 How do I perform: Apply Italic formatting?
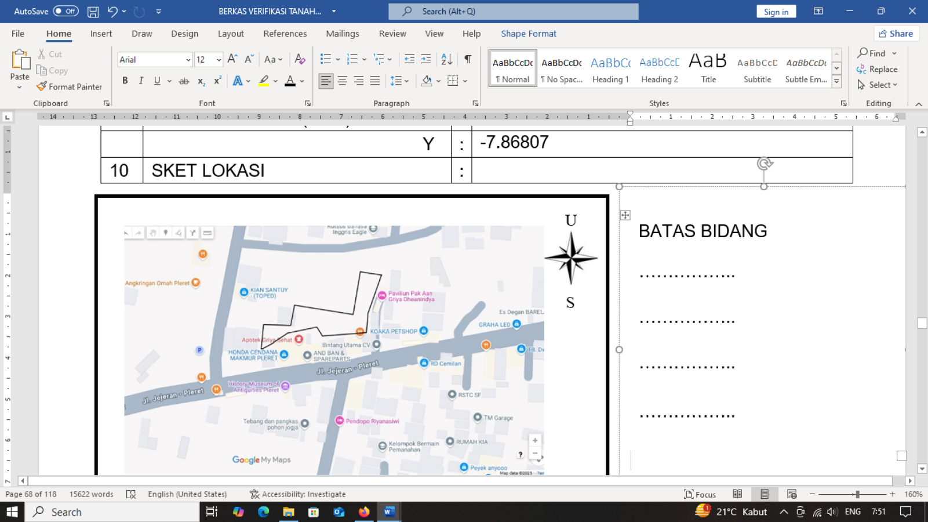pos(141,81)
